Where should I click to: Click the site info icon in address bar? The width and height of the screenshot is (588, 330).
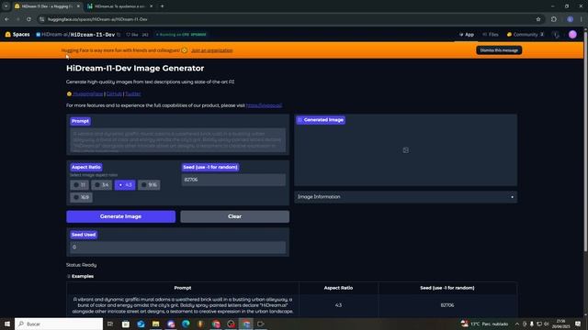point(41,19)
